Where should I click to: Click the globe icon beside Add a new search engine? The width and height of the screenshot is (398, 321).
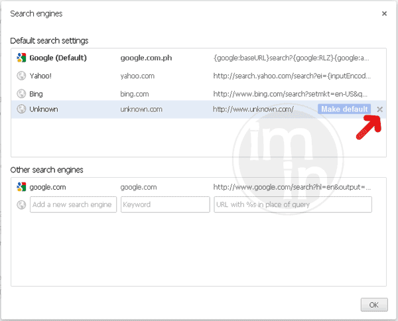click(x=21, y=204)
